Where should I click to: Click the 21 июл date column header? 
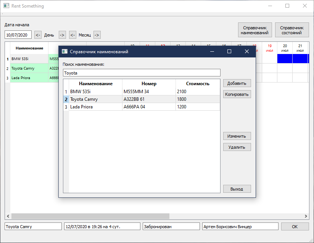click(300, 48)
